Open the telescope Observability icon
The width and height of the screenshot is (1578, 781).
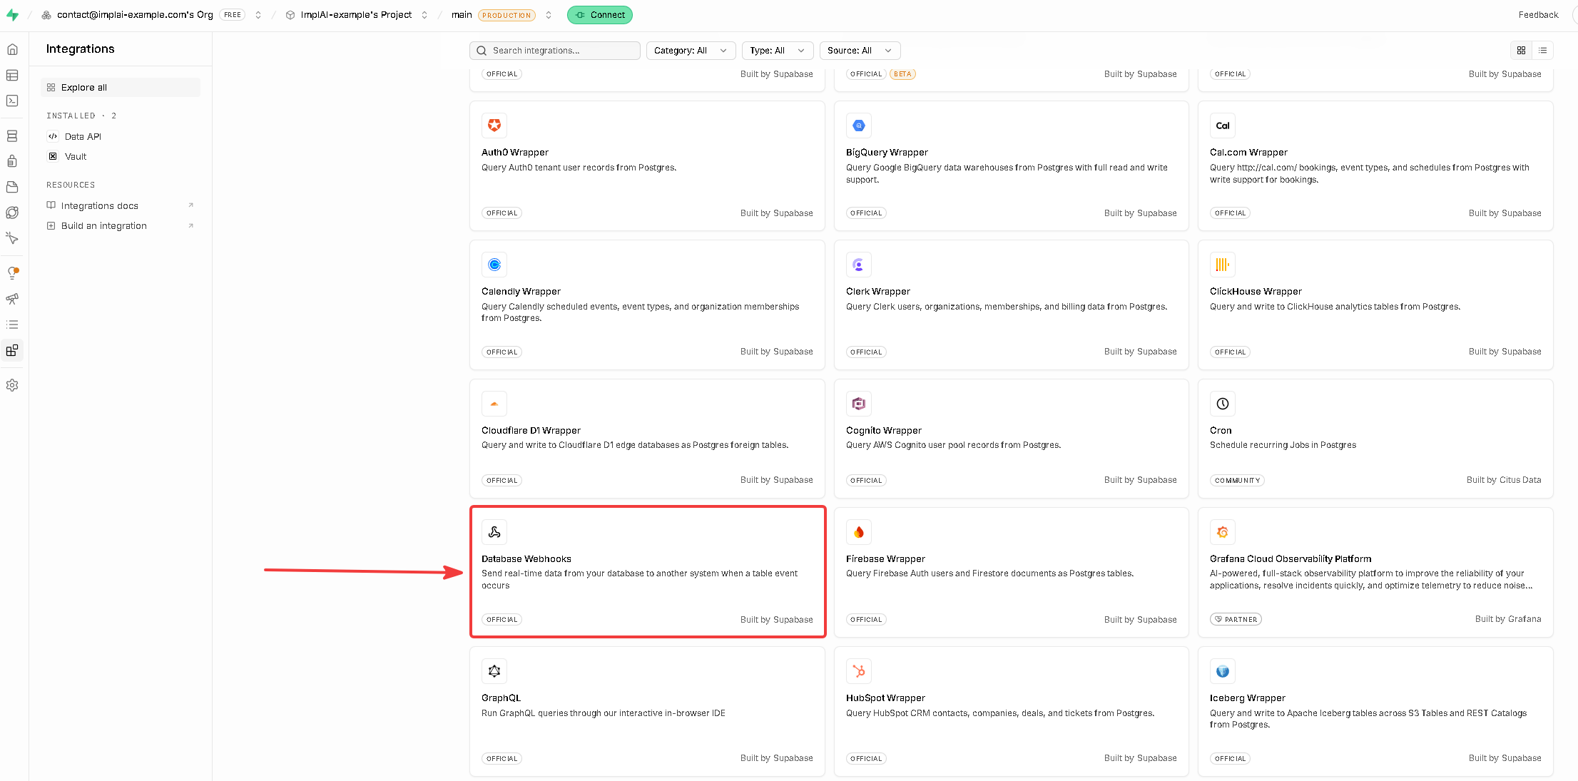coord(12,299)
